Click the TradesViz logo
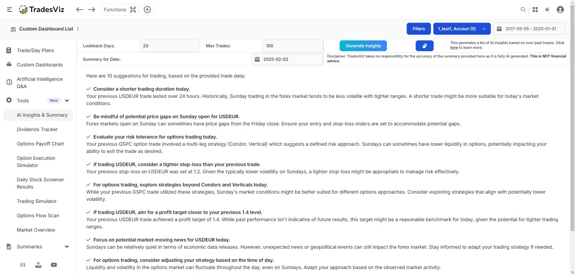The height and width of the screenshot is (275, 575). point(42,10)
